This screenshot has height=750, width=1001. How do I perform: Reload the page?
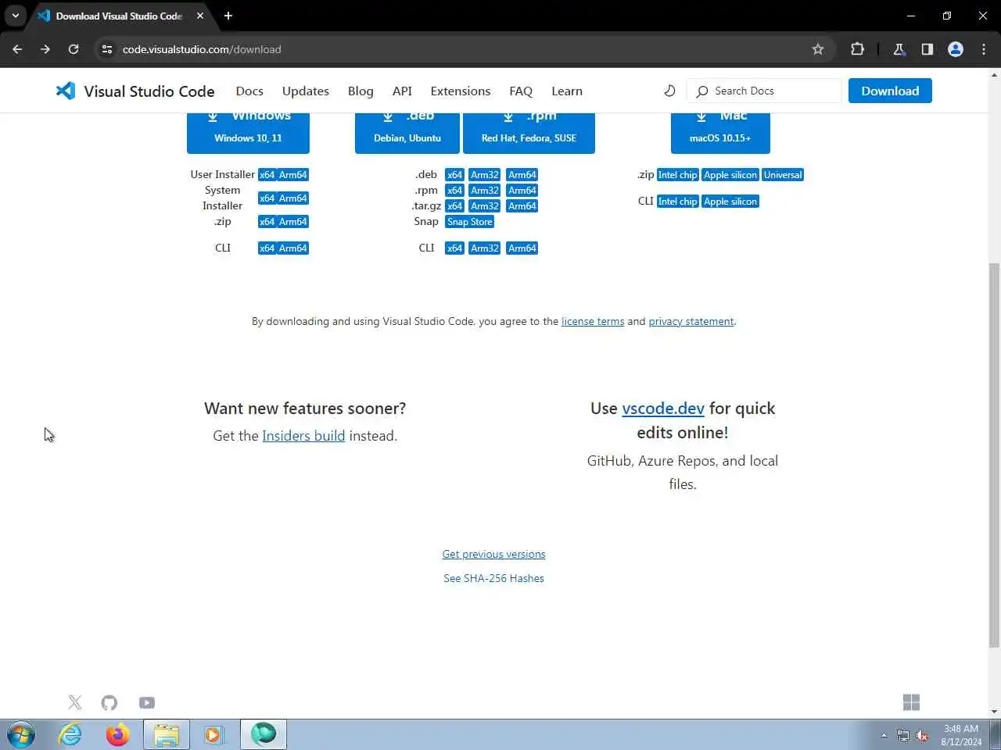pos(74,49)
